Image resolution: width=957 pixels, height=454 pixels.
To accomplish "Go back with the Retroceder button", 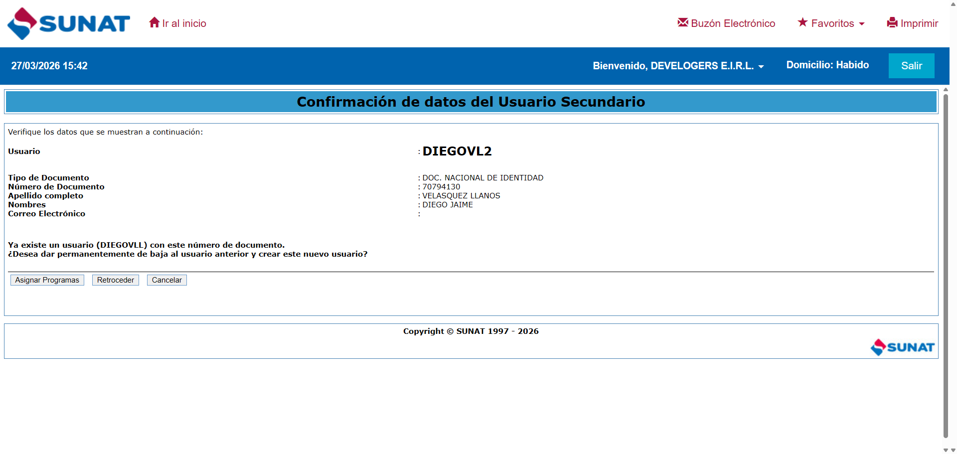I will pyautogui.click(x=116, y=280).
